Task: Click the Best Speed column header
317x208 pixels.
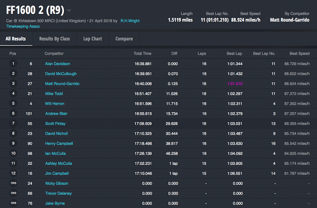Action: point(300,53)
